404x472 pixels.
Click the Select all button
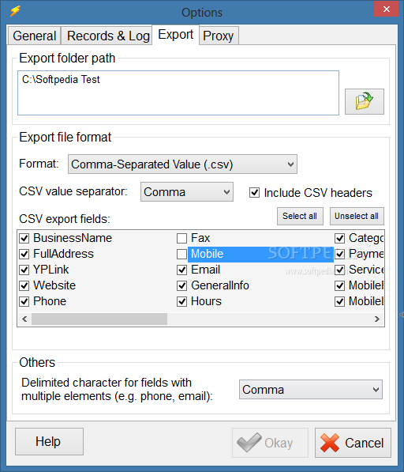[x=300, y=216]
